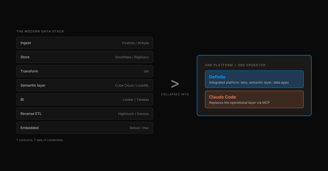The width and height of the screenshot is (328, 171).
Task: Select the Transform row label
Action: click(29, 71)
